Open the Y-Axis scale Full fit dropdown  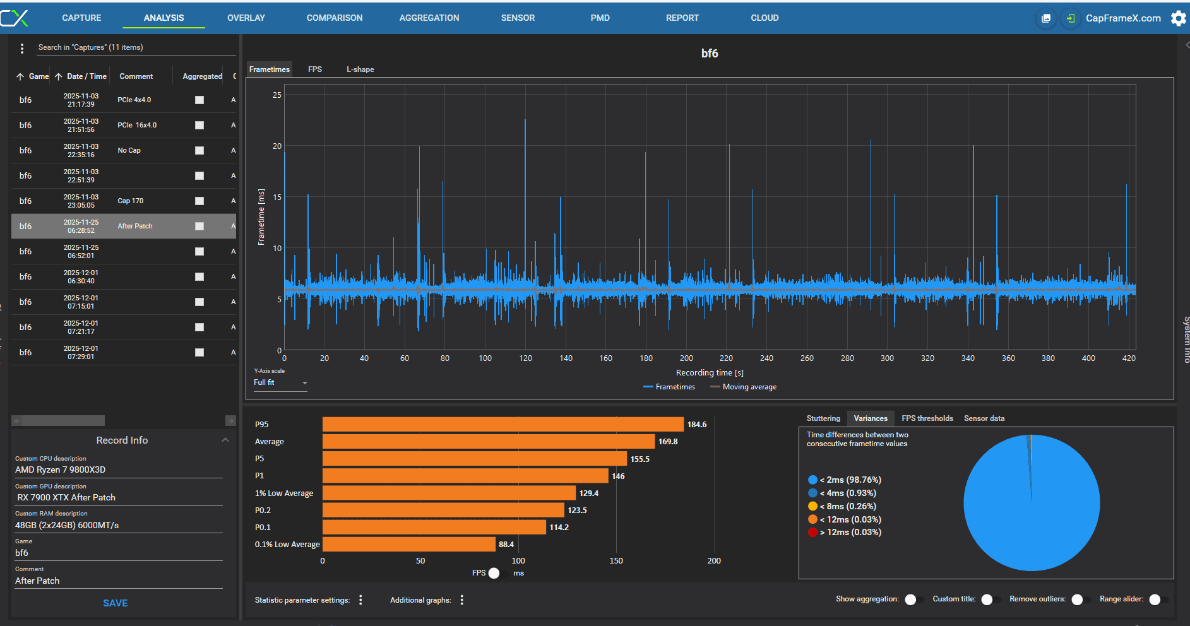280,382
